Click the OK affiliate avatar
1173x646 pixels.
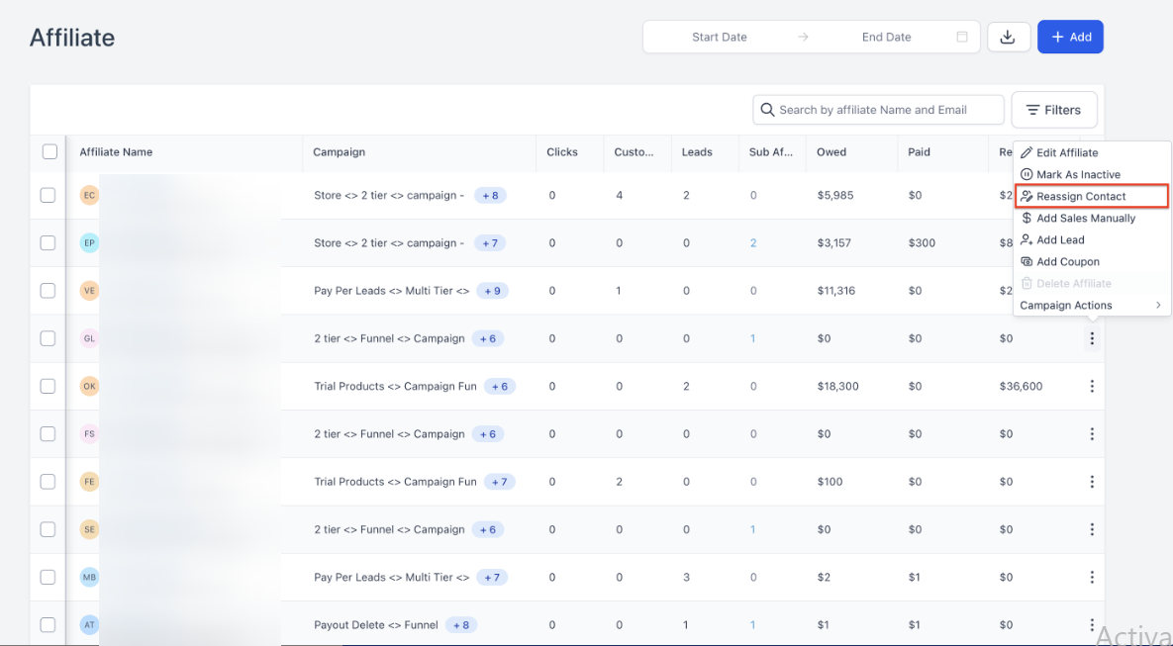pos(89,387)
